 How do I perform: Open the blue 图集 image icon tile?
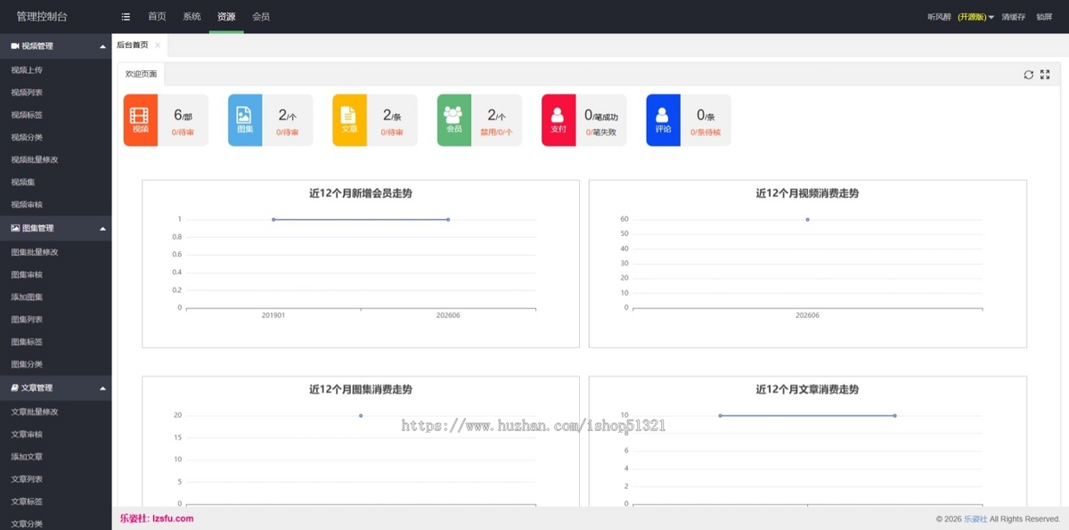[x=245, y=120]
